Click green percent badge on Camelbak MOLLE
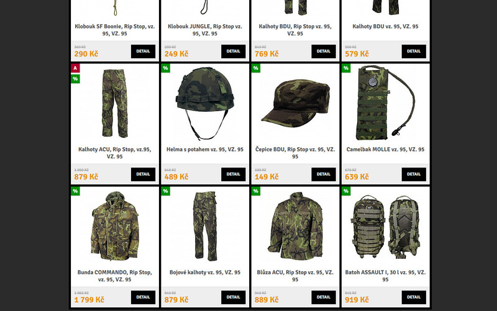 coord(346,68)
